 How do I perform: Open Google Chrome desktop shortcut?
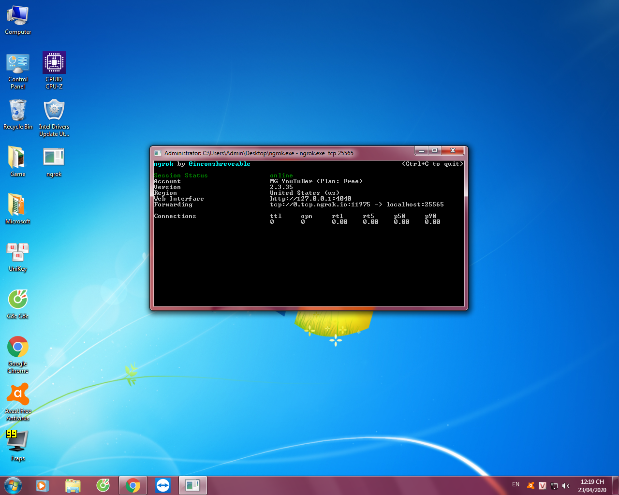click(18, 347)
